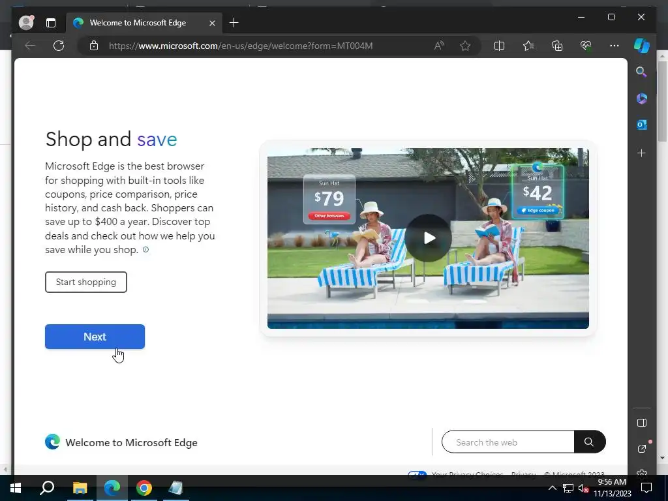Open Outlook in the sidebar
The width and height of the screenshot is (668, 501).
pyautogui.click(x=642, y=125)
